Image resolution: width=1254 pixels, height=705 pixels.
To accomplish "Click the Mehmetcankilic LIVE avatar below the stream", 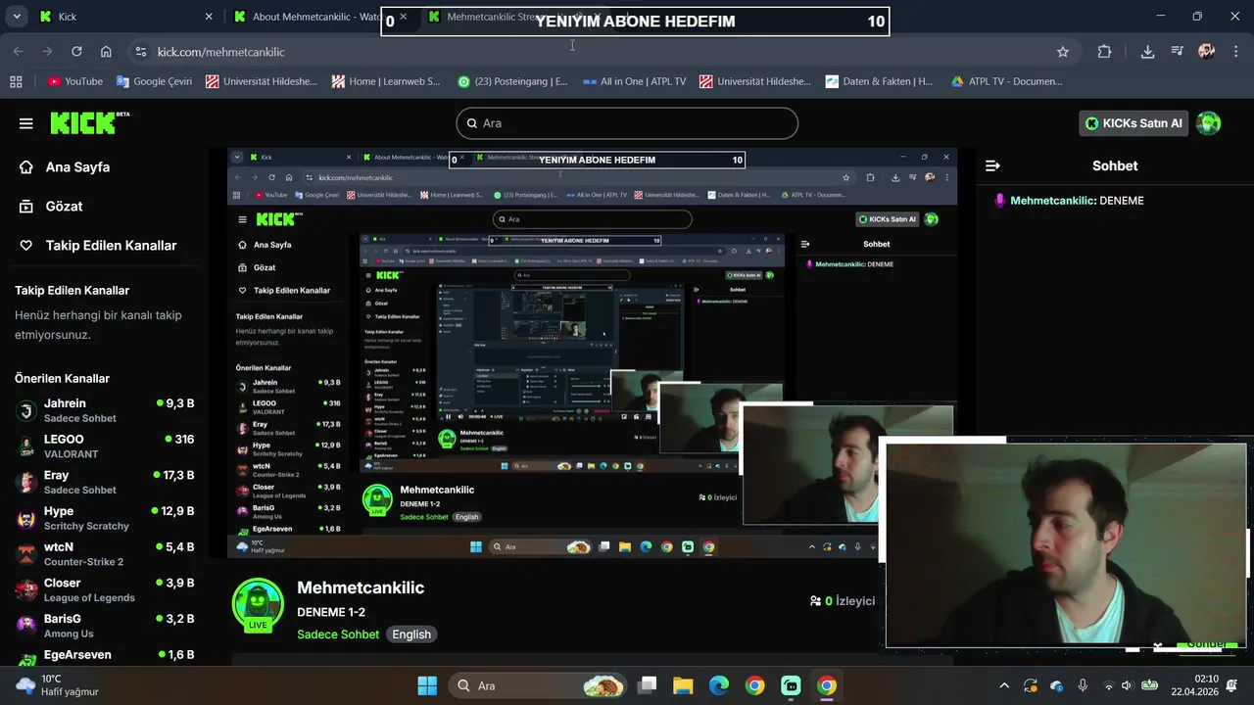I will [258, 604].
